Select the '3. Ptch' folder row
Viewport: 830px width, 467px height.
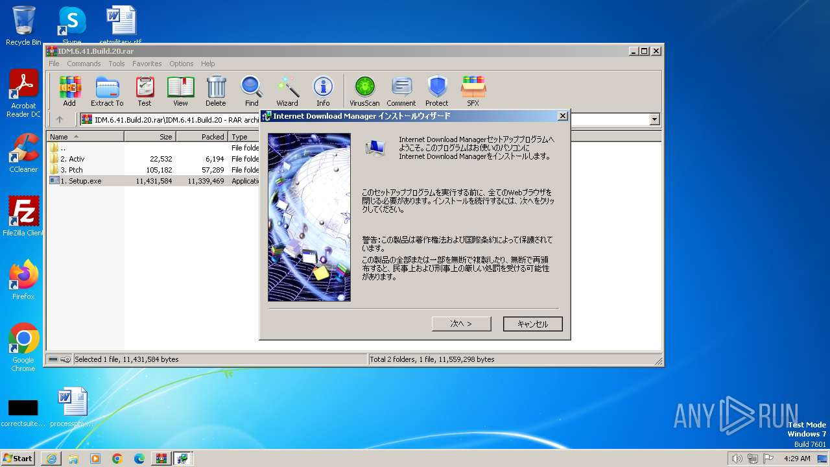click(x=154, y=170)
